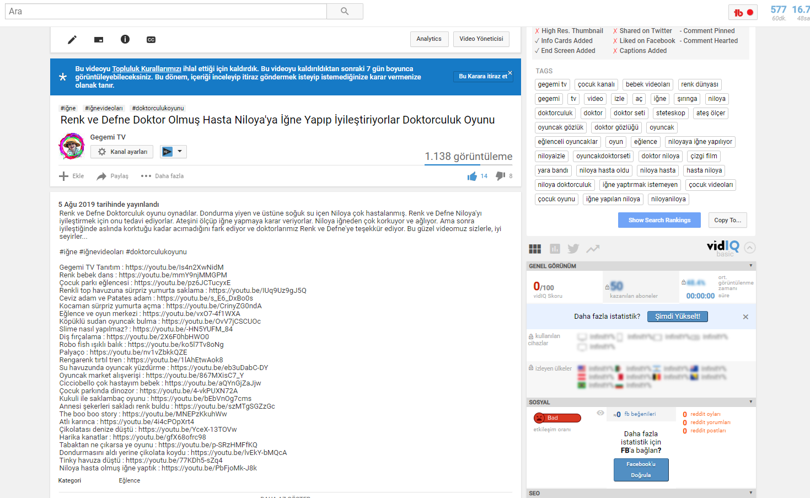
Task: Click the red Bad etkileşim oranı indicator
Action: point(557,418)
